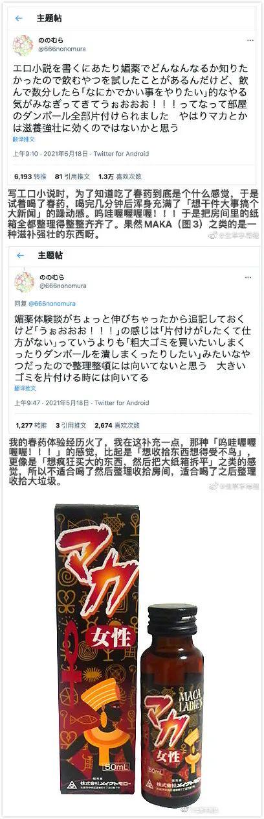Image resolution: width=264 pixels, height=819 pixels.
Task: Open ののむら avatar in first tweet
Action: [24, 45]
